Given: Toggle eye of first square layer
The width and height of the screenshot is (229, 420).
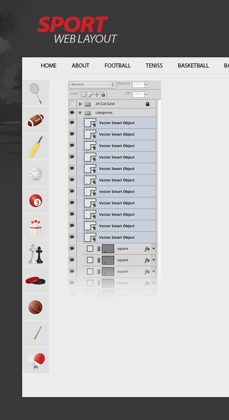Looking at the screenshot, I should (72, 248).
